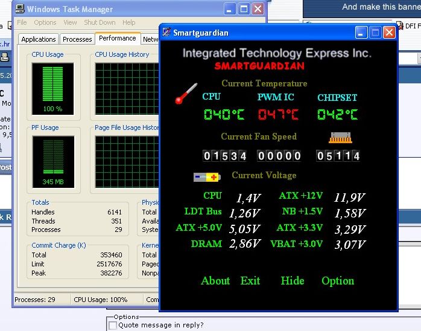Click the Windows Task Manager title icon
The image size is (421, 331).
pos(19,9)
